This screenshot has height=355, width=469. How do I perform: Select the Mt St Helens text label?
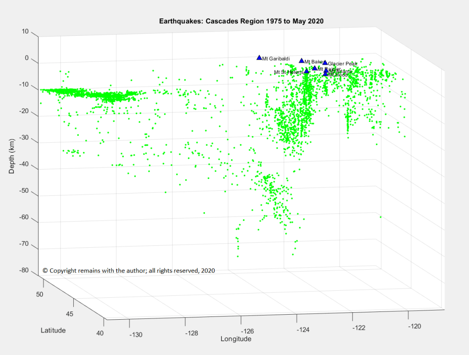pos(289,72)
